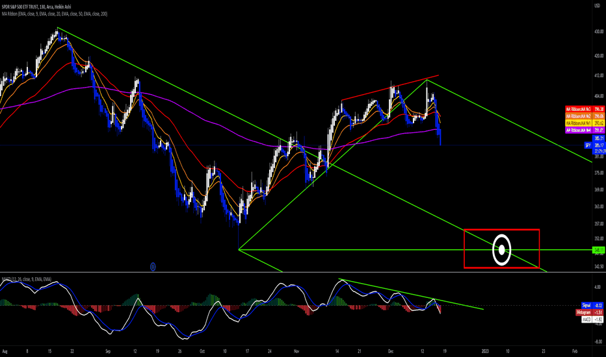
Task: Click the -8.00 level on the MACD scale
Action: 598,341
